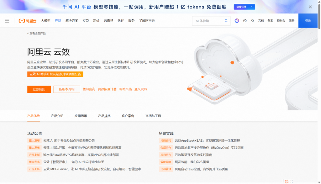Click 项目协作 tag

click(x=166, y=155)
